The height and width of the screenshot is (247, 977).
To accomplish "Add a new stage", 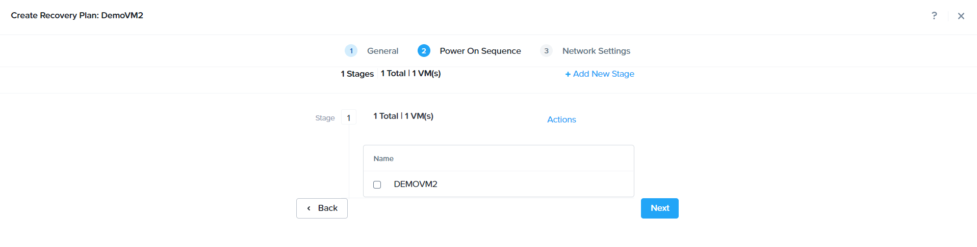I will tap(600, 74).
